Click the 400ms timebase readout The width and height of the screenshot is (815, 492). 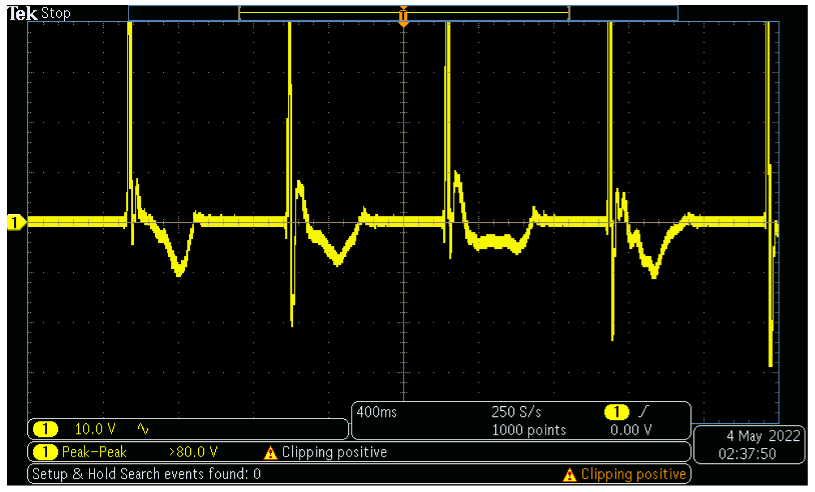click(x=377, y=412)
